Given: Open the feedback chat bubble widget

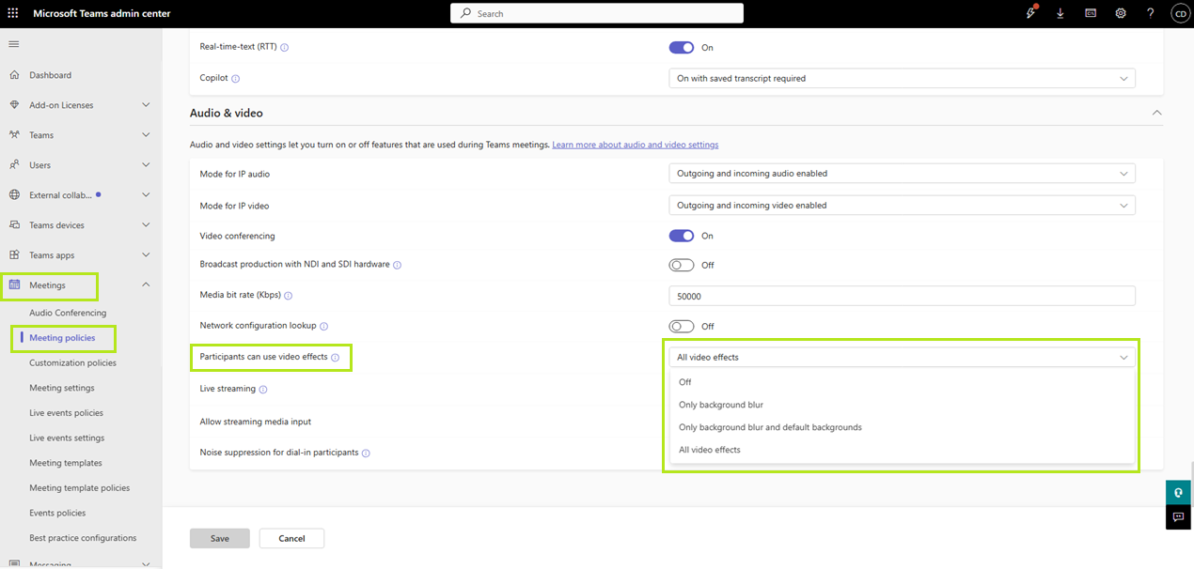Looking at the screenshot, I should click(1178, 517).
